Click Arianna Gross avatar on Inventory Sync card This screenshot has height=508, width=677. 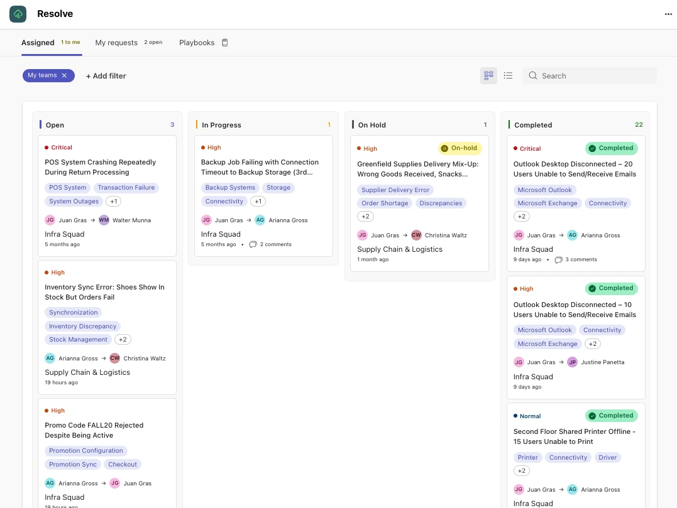tap(50, 358)
